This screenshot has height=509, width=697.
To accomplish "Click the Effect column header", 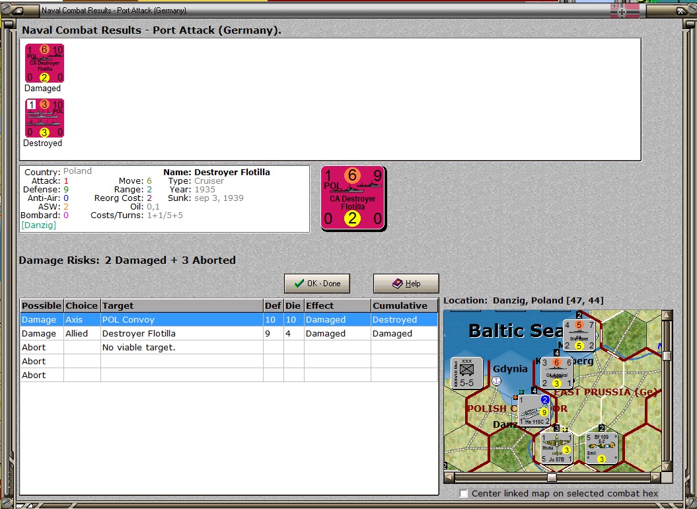I will (338, 305).
